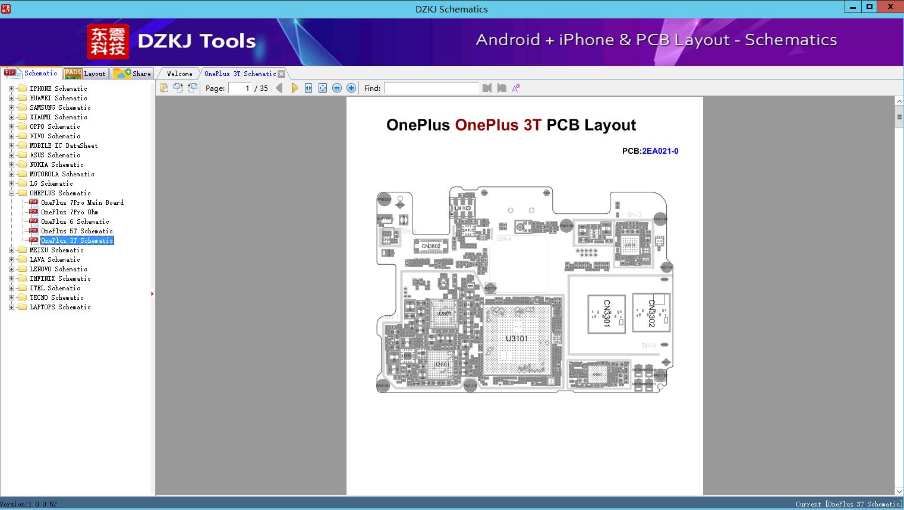
Task: Click the CN3301 connector on PCB layout
Action: pyautogui.click(x=606, y=313)
